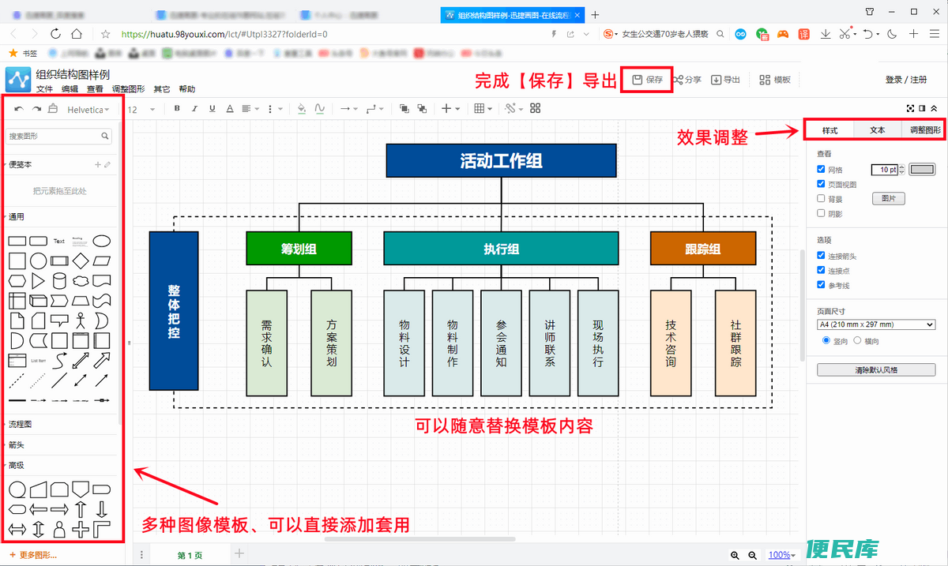The image size is (948, 566).
Task: Select the 横向 landscape radio button
Action: pyautogui.click(x=857, y=340)
